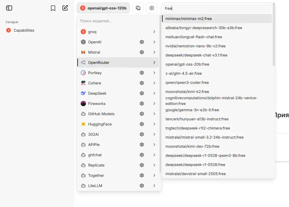Click the plus circle add button
The height and width of the screenshot is (207, 289).
click(x=152, y=8)
